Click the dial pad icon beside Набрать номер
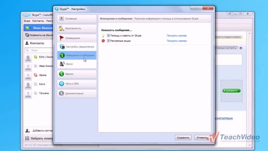Screen dimensions: 268x151 point(27,138)
